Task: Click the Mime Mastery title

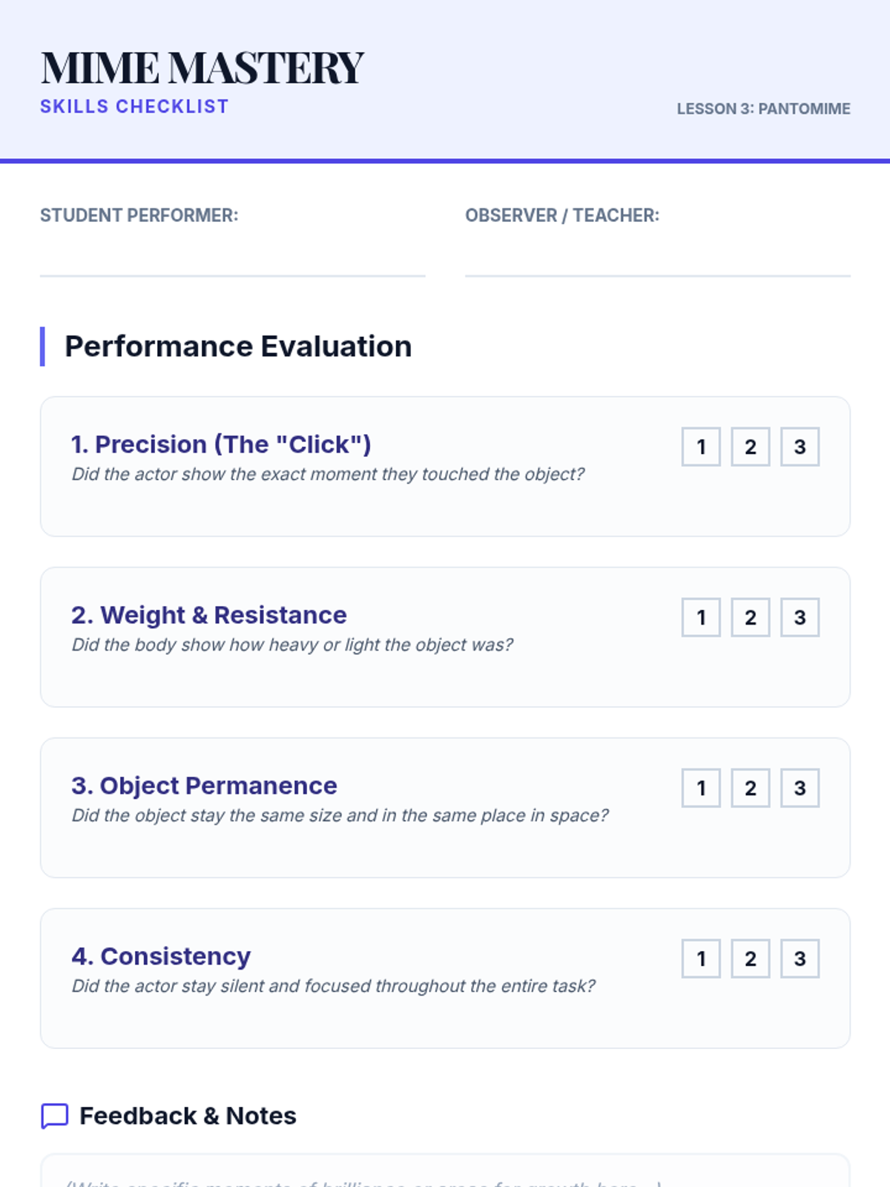Action: point(202,68)
